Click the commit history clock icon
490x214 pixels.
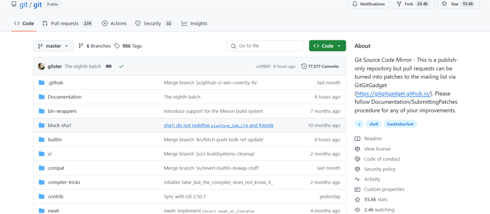click(304, 66)
